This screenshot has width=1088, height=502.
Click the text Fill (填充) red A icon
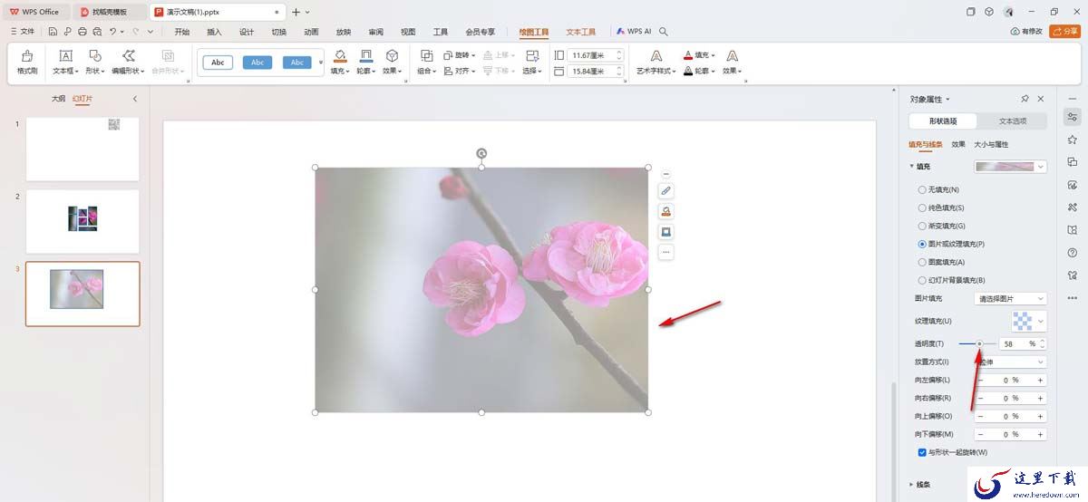click(x=689, y=55)
